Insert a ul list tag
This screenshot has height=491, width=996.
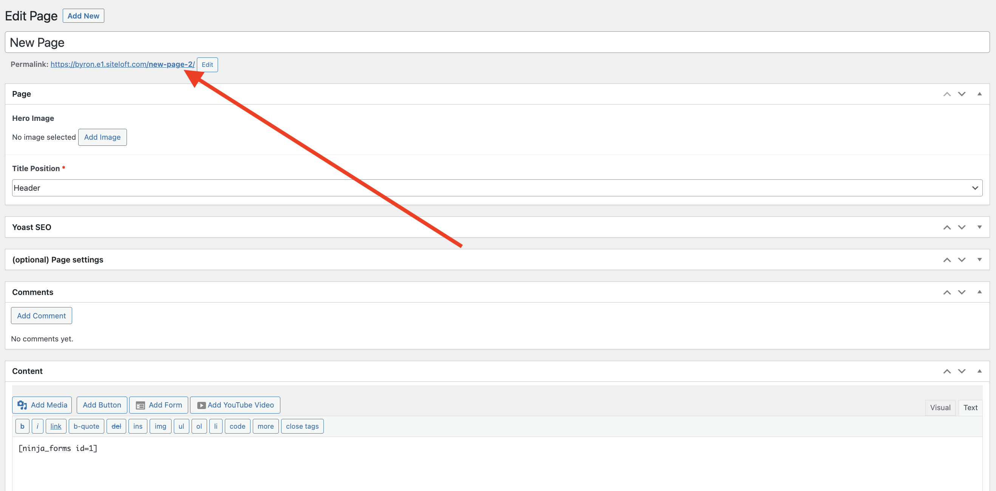point(181,426)
